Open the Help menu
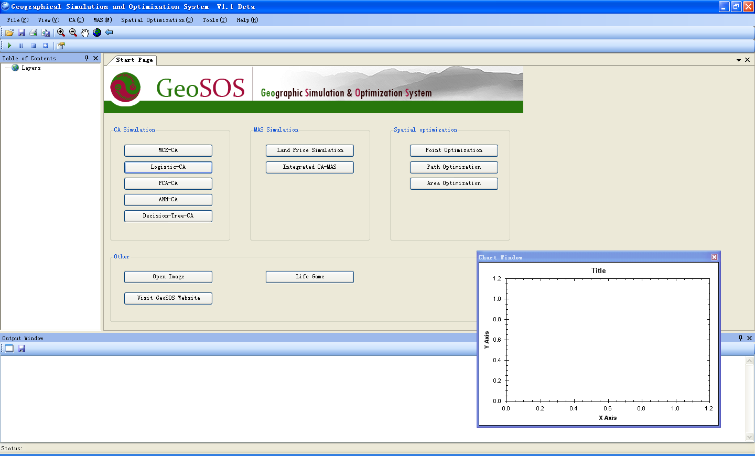Viewport: 755px width, 456px height. [247, 20]
